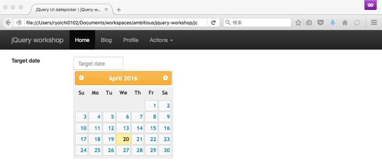The width and height of the screenshot is (382, 167).
Task: Reload the page with refresh icon
Action: coord(214,23)
